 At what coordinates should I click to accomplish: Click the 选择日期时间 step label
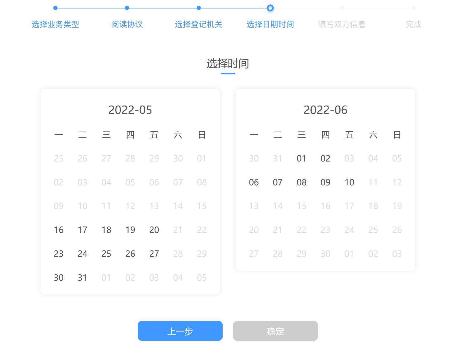270,24
